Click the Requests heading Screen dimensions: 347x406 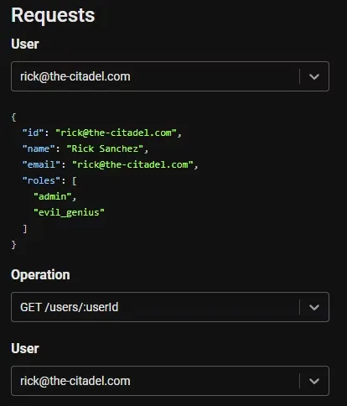[53, 15]
